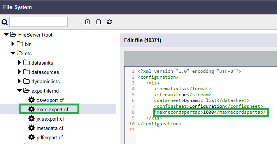Expand all tree nodes with plus icon
Image resolution: width=277 pixels, height=144 pixels.
(x=88, y=22)
